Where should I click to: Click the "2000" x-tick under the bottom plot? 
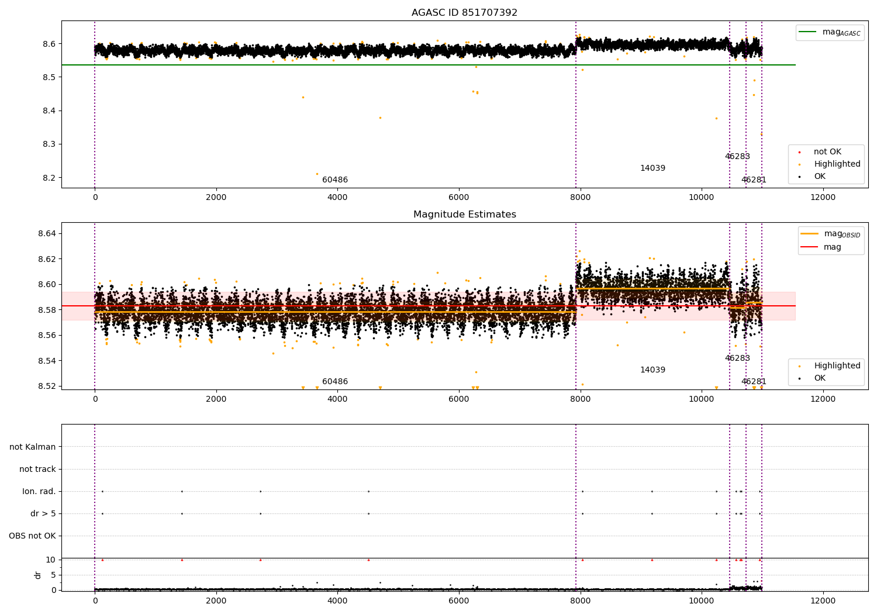point(216,601)
